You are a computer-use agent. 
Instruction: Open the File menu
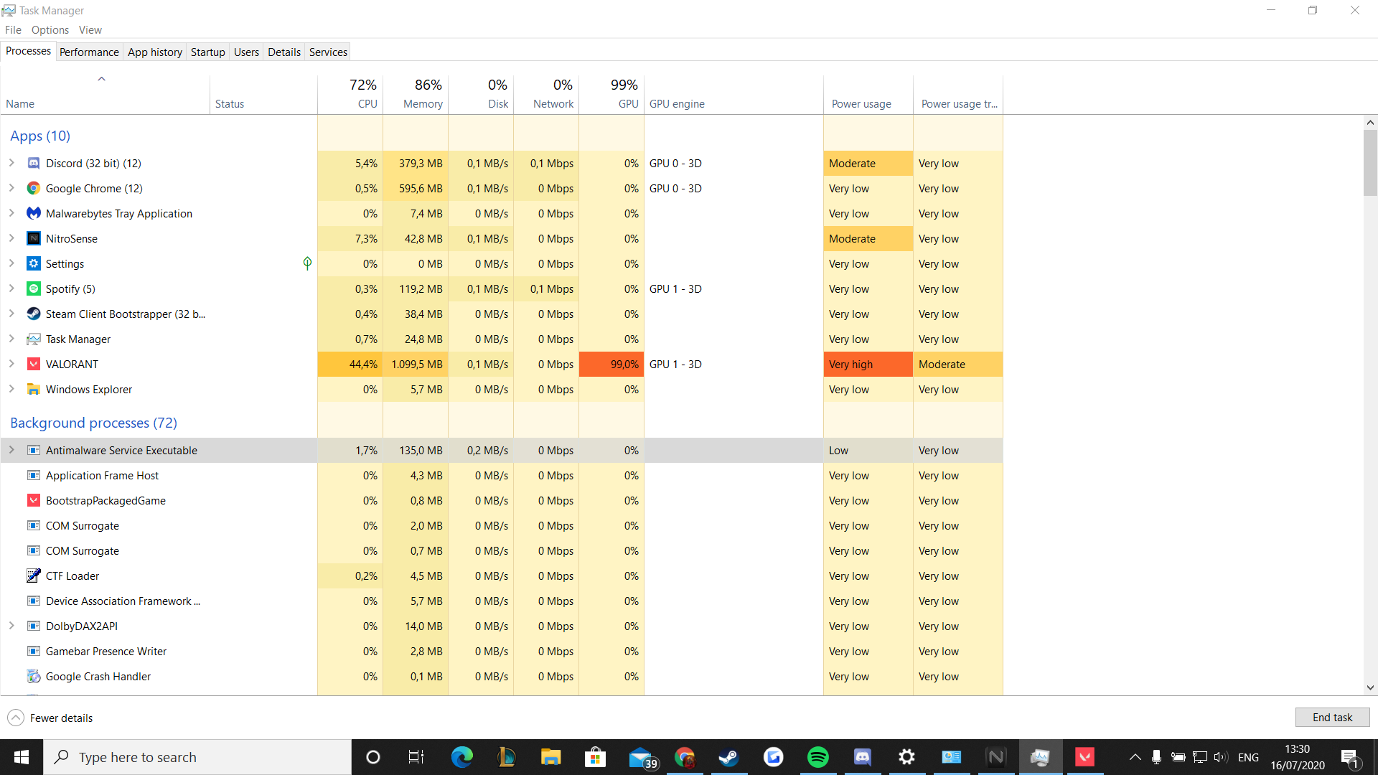tap(13, 30)
